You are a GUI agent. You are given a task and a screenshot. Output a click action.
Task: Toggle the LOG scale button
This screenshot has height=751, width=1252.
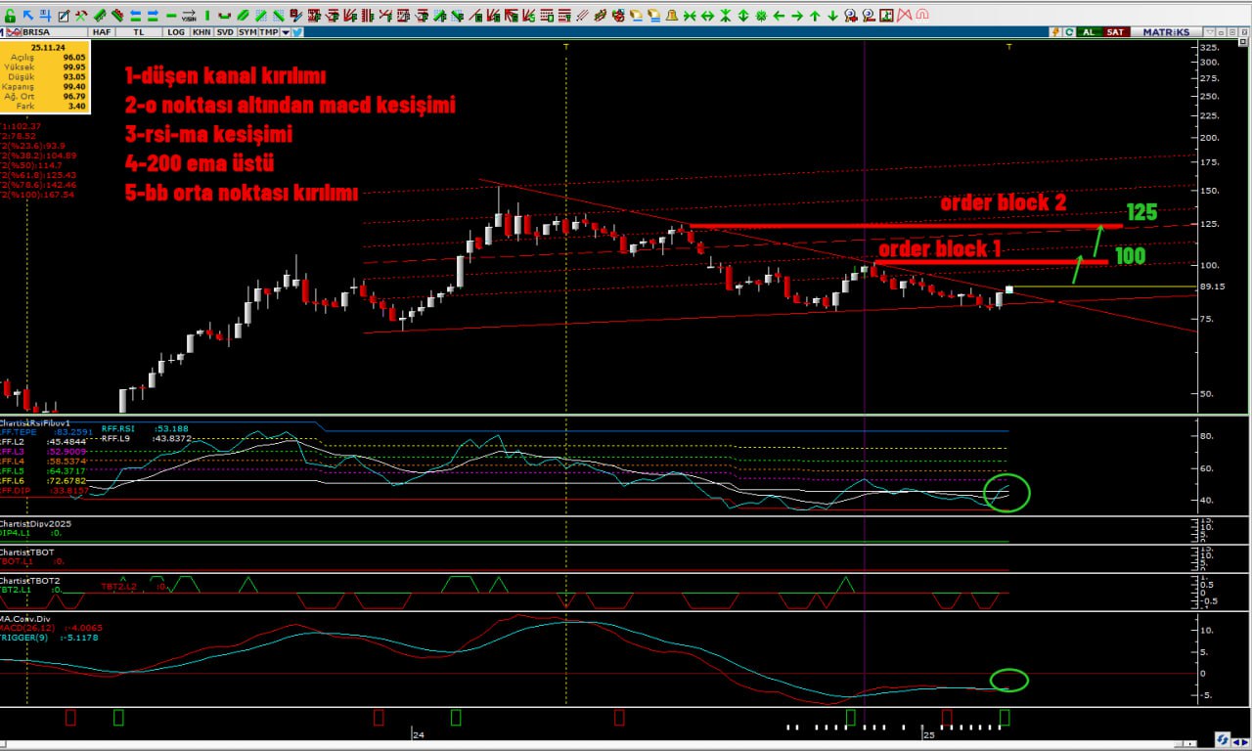176,32
